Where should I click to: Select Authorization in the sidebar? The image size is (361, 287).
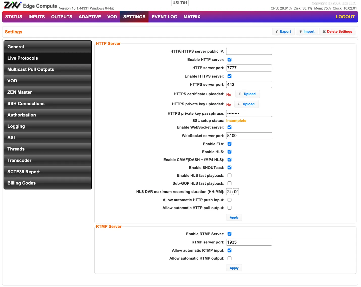48,115
